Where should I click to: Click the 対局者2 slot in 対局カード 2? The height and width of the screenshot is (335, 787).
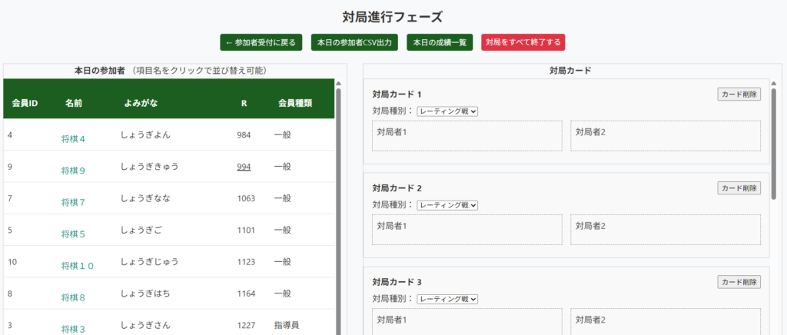pyautogui.click(x=666, y=230)
